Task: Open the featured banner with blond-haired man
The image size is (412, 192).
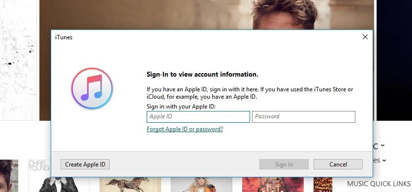Action: [207, 15]
